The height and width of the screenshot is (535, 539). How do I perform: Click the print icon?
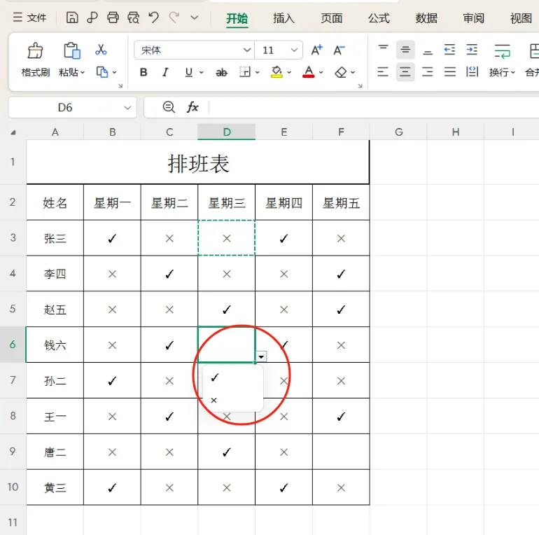click(113, 18)
